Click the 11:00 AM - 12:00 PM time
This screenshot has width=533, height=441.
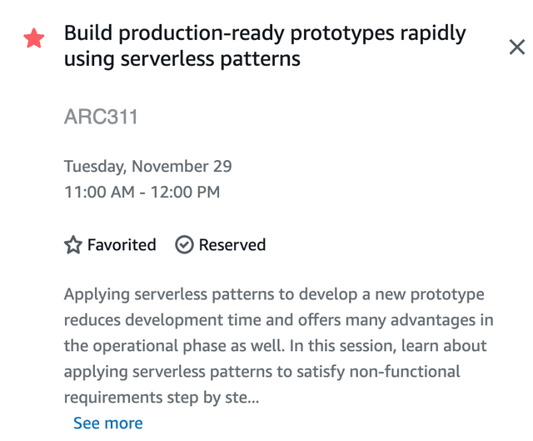click(x=142, y=192)
